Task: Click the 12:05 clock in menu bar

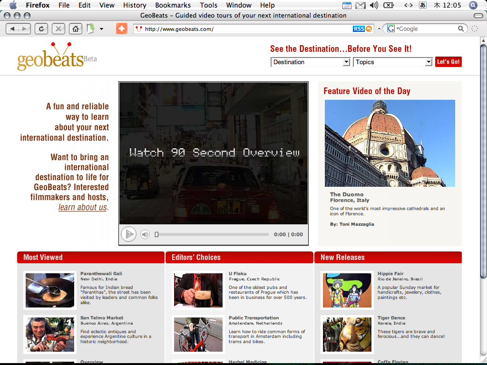Action: (x=452, y=5)
